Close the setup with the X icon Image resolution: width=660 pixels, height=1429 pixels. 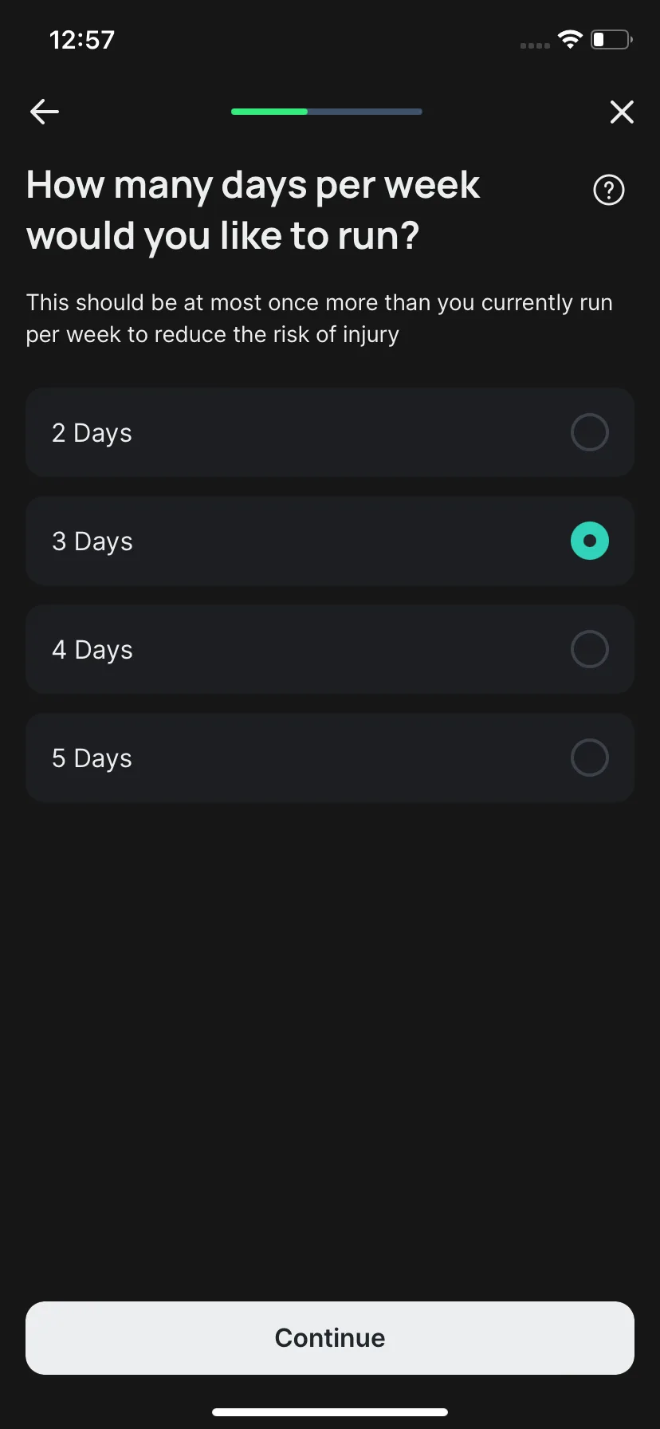622,112
